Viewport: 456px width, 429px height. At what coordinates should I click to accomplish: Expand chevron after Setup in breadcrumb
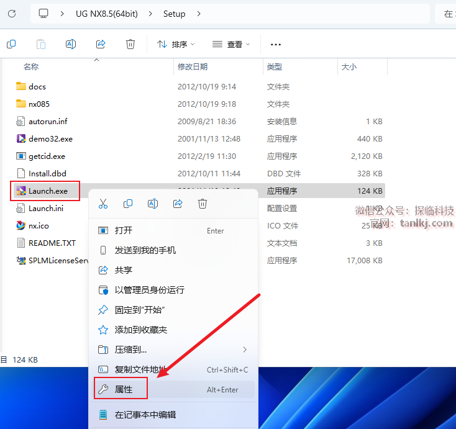coord(199,14)
